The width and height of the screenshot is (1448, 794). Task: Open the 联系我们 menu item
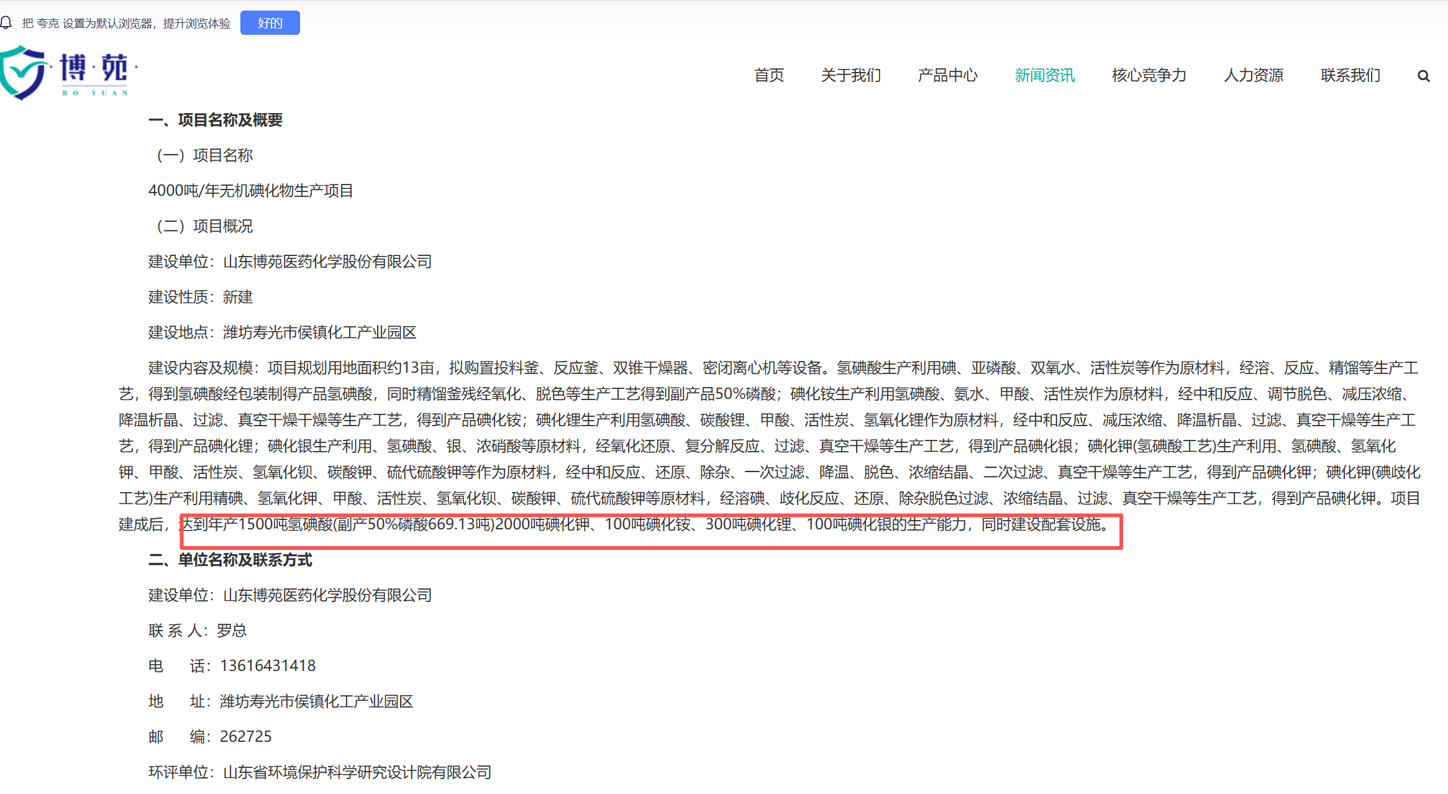pos(1350,75)
